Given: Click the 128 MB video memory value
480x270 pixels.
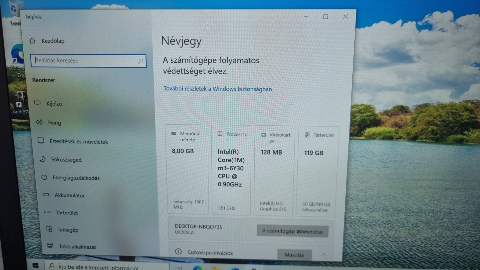Looking at the screenshot, I should click(x=271, y=152).
